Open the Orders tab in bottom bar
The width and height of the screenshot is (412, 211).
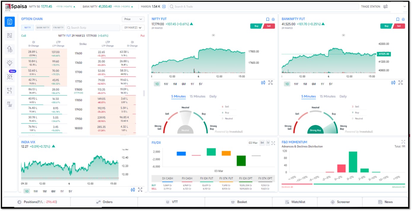(x=104, y=202)
